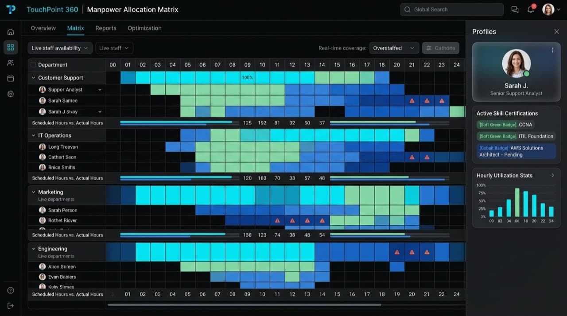Select the grid dashboard icon in sidebar
Viewport: 567px width, 316px height.
(11, 47)
